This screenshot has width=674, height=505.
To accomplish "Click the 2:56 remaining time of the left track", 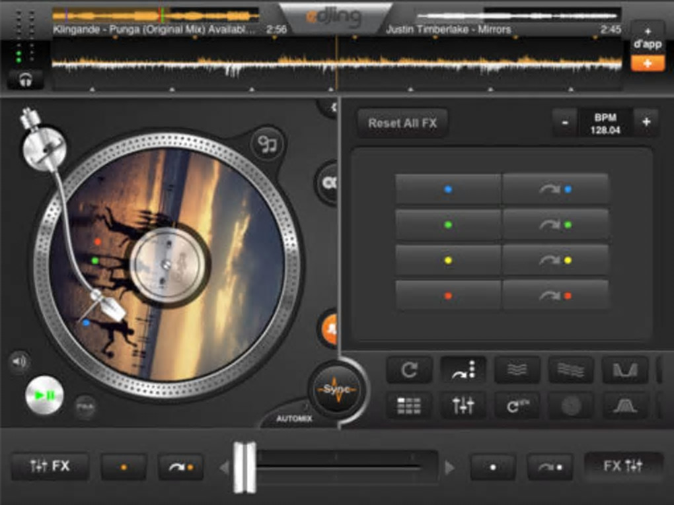I will pyautogui.click(x=276, y=30).
